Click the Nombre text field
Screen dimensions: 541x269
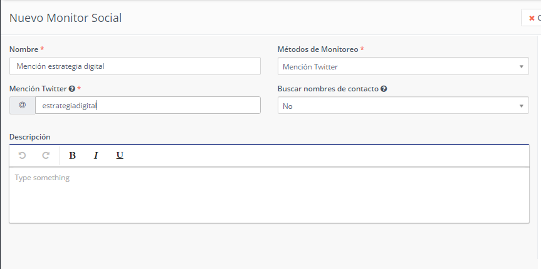135,66
